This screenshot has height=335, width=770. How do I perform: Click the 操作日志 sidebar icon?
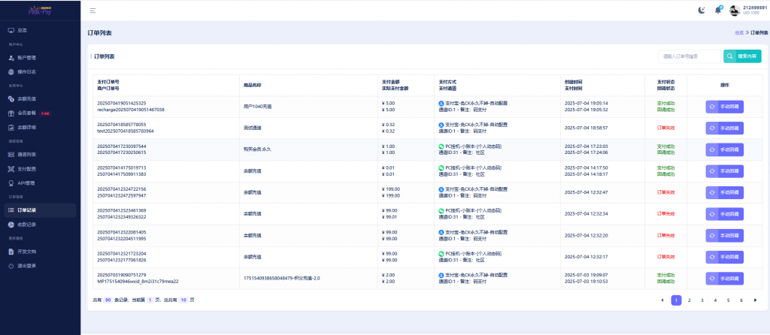click(11, 71)
